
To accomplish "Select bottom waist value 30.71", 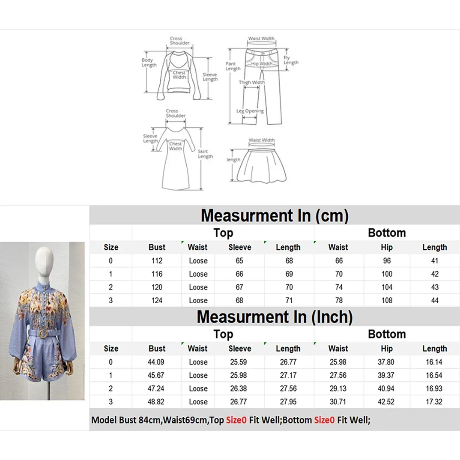I will click(338, 401).
